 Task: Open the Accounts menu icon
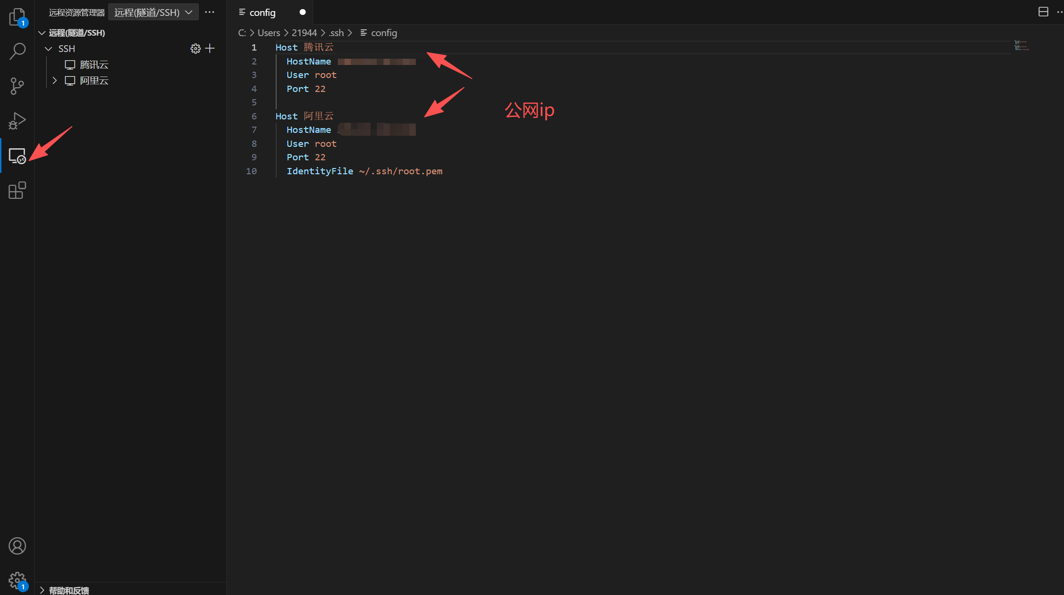[17, 546]
